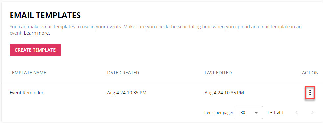Follow the Learn more link
The image size is (323, 123).
[37, 33]
